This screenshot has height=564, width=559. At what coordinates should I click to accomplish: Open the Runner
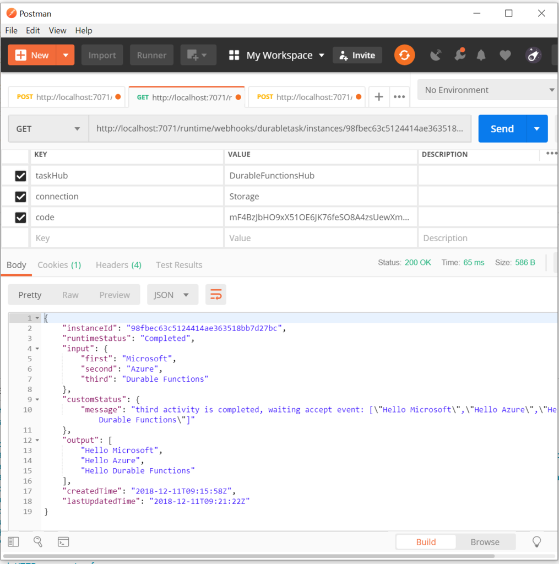click(151, 55)
